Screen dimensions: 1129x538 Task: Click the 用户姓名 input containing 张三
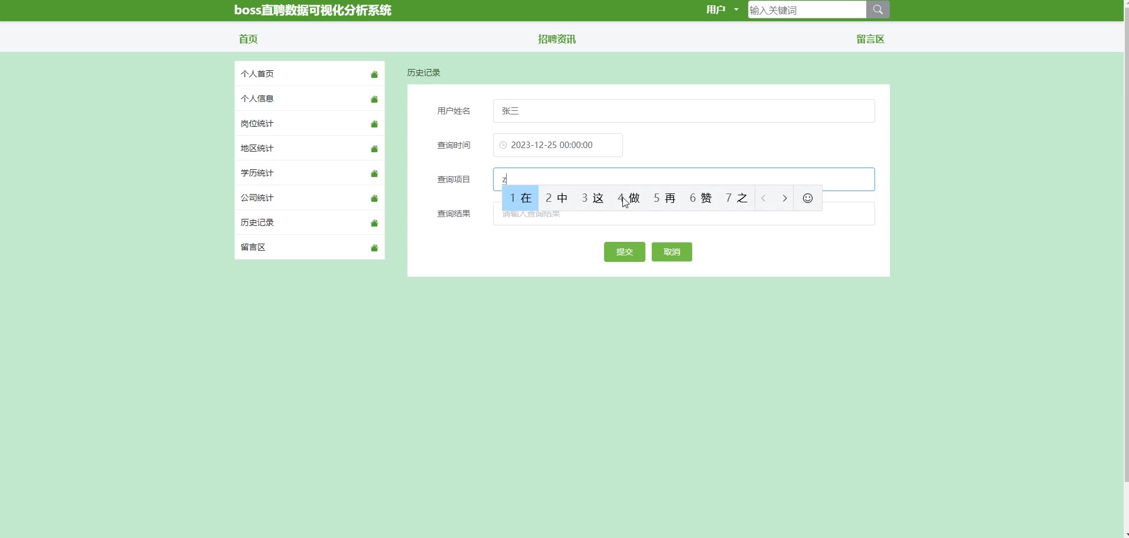click(684, 111)
